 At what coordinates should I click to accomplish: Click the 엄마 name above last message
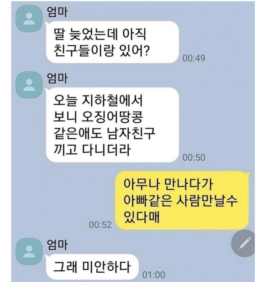pos(58,245)
